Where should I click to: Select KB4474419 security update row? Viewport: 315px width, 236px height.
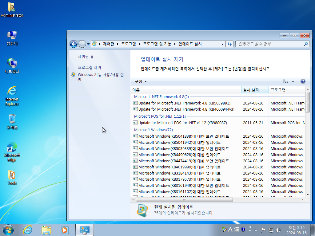pyautogui.click(x=184, y=161)
